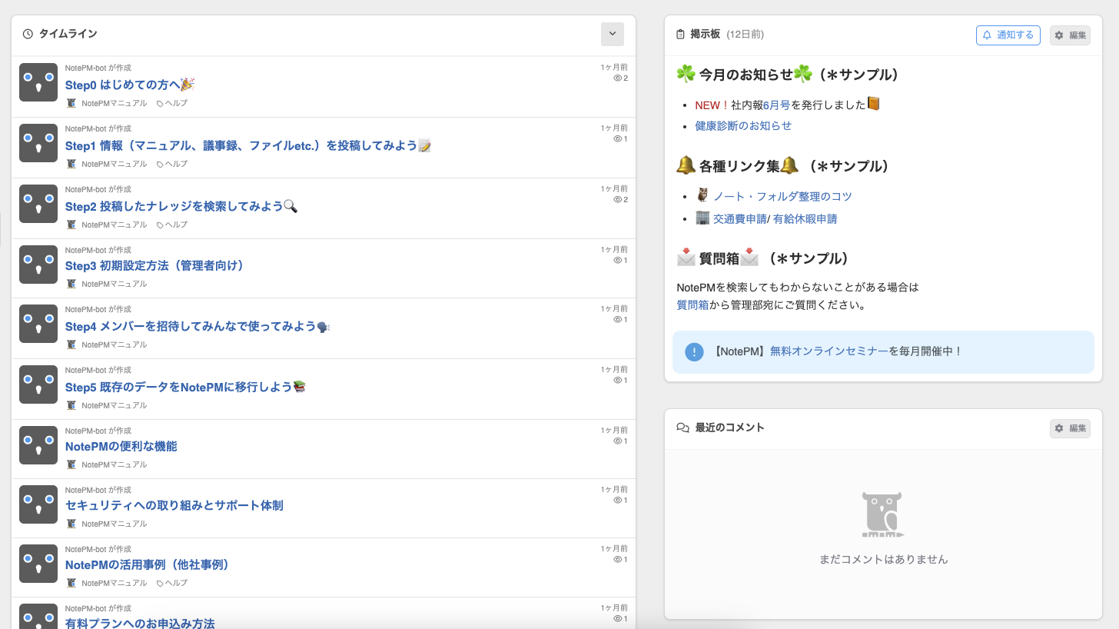Click eye view-count icon on Step0 row

[x=617, y=78]
